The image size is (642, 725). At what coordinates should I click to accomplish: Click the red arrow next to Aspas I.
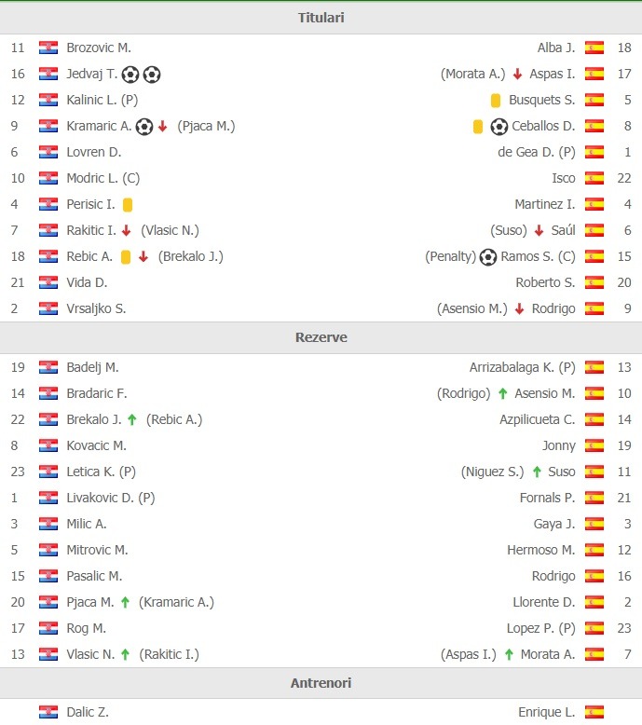click(518, 74)
